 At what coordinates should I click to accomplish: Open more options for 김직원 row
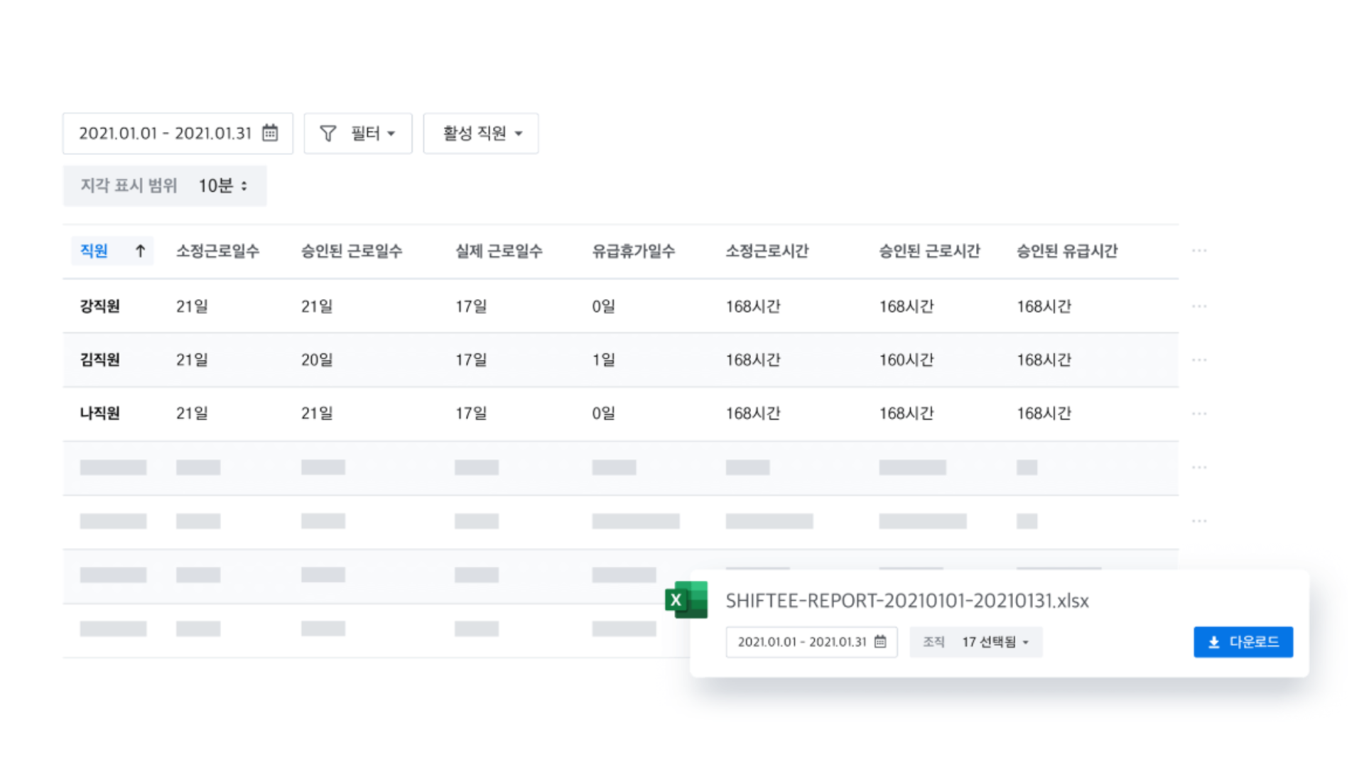pyautogui.click(x=1199, y=360)
